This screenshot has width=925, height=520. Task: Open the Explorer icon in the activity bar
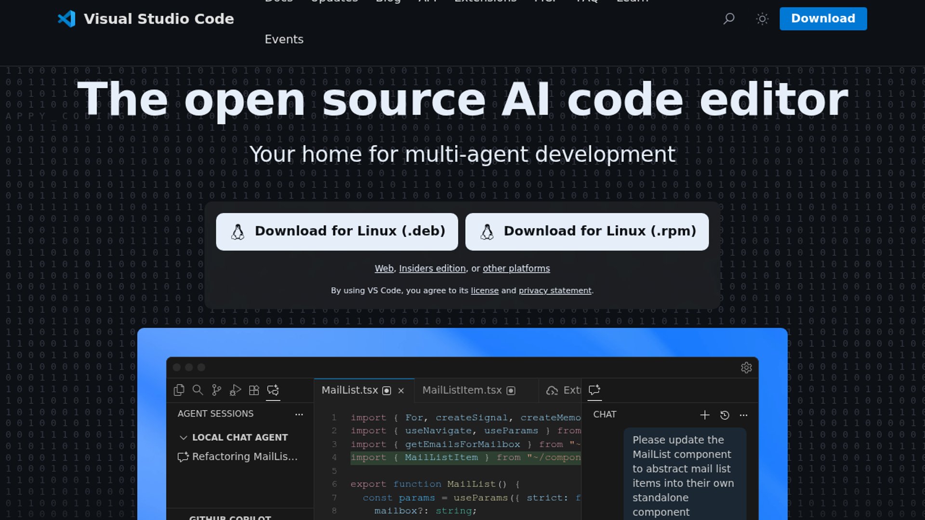tap(179, 390)
